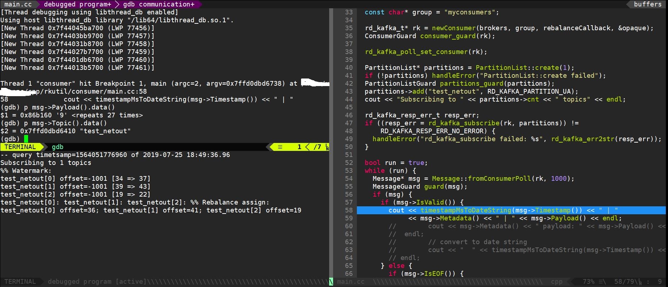Viewport: 668px width, 287px height.
Task: Switch to the debugged program+ tab
Action: pyautogui.click(x=77, y=4)
